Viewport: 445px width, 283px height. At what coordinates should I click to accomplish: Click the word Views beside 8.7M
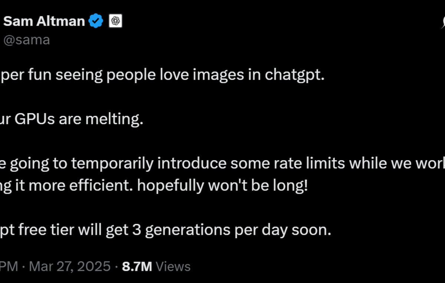point(173,266)
